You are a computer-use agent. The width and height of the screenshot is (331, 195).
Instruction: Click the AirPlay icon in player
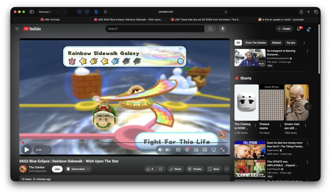[x=213, y=150]
